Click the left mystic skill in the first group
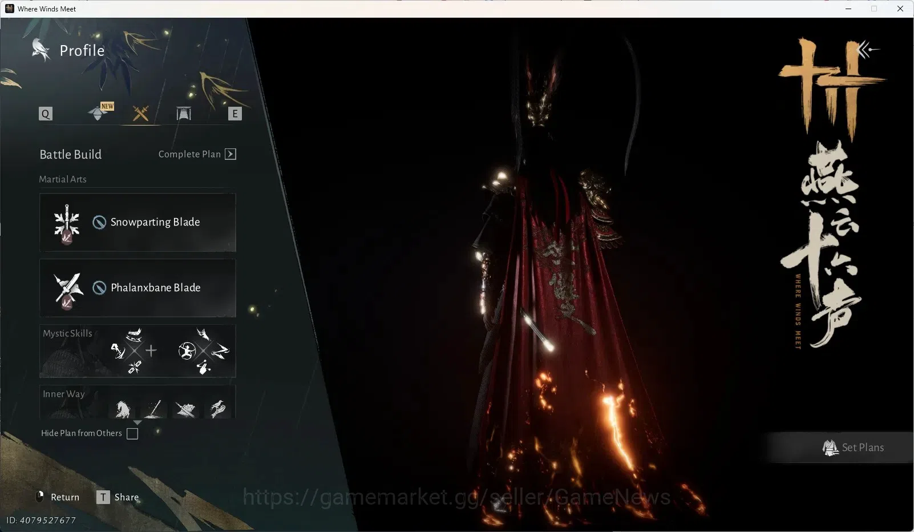 (118, 350)
